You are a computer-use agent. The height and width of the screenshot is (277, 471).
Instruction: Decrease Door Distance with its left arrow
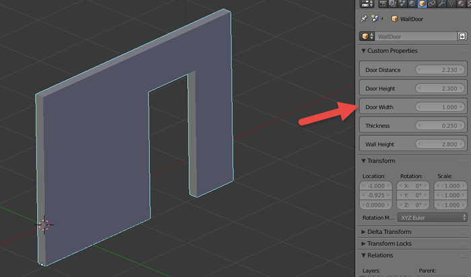(x=419, y=70)
